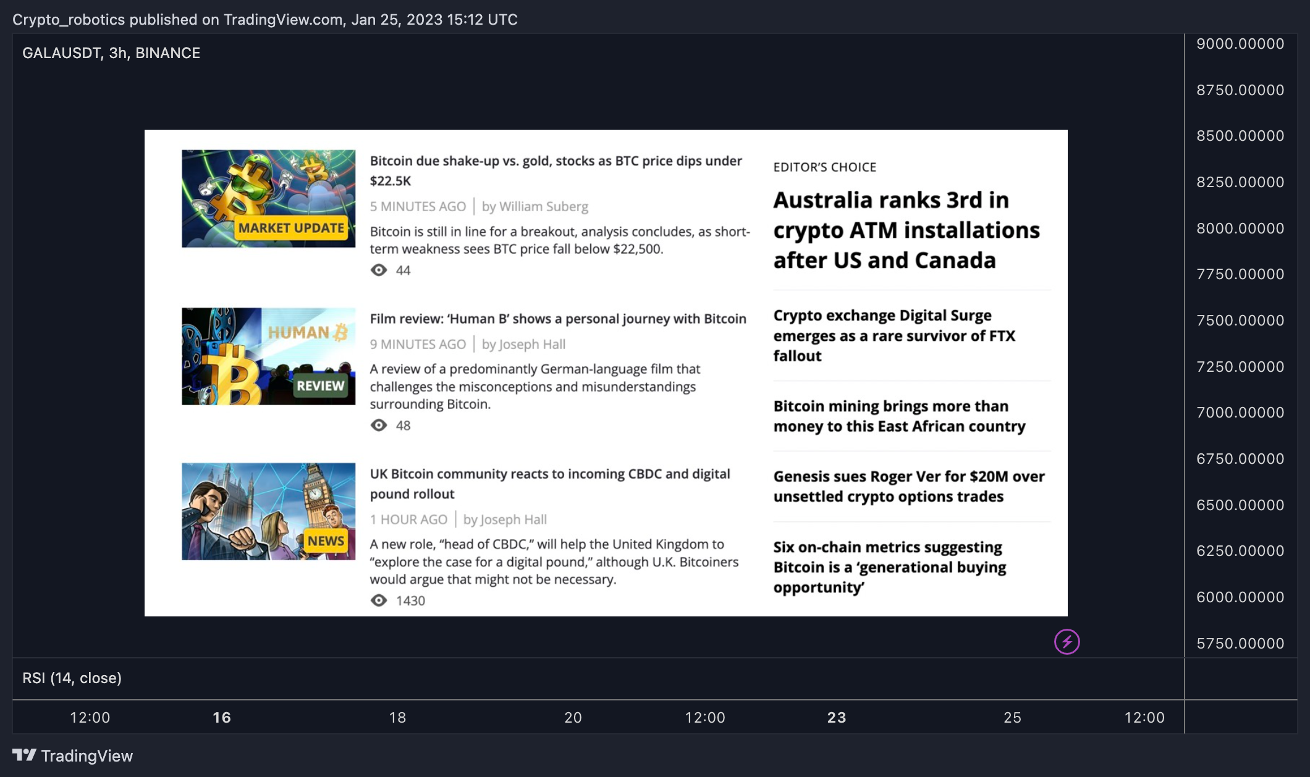Click author Joseph Hall on UK CBDC article
This screenshot has height=777, width=1310.
[513, 519]
